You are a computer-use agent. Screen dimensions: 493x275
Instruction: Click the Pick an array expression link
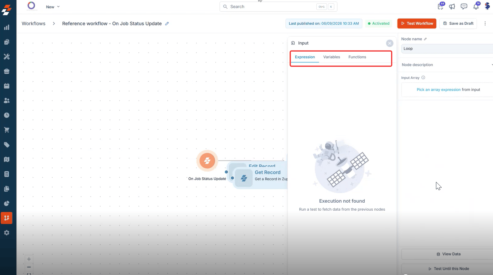point(438,90)
